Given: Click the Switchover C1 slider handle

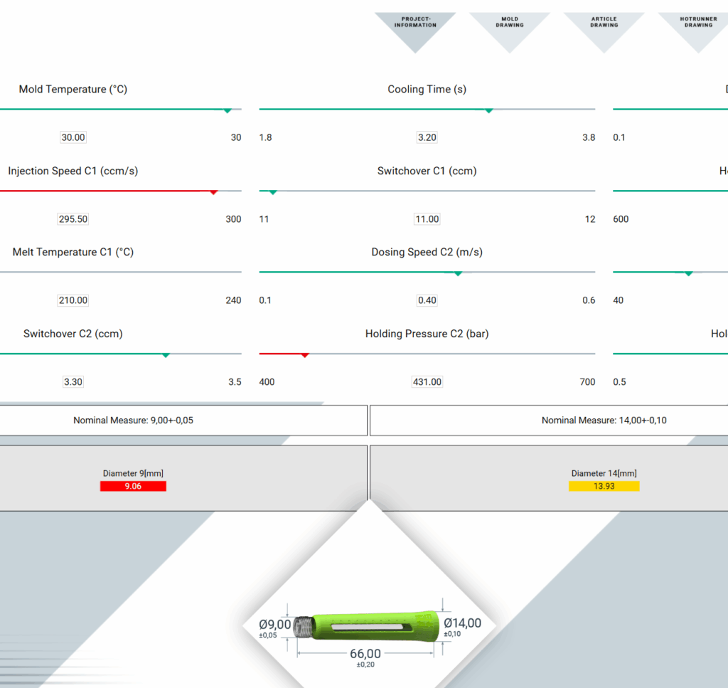Looking at the screenshot, I should [x=273, y=191].
